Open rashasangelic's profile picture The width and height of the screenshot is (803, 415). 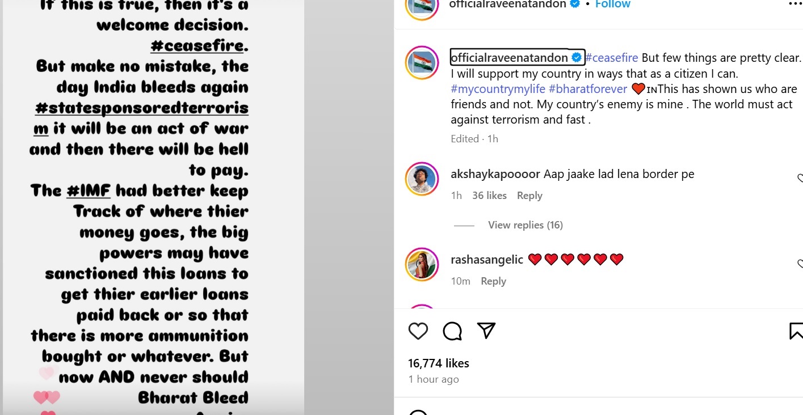422,265
